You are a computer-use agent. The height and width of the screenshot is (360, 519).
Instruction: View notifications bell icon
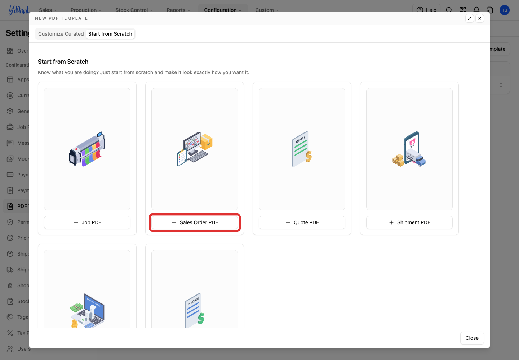point(476,10)
